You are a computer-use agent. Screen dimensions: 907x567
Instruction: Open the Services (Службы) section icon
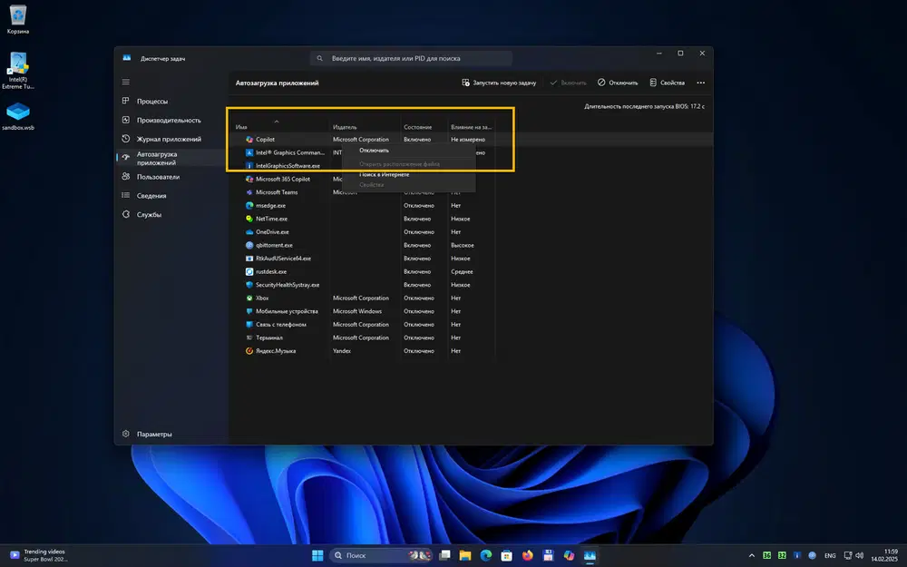click(126, 214)
